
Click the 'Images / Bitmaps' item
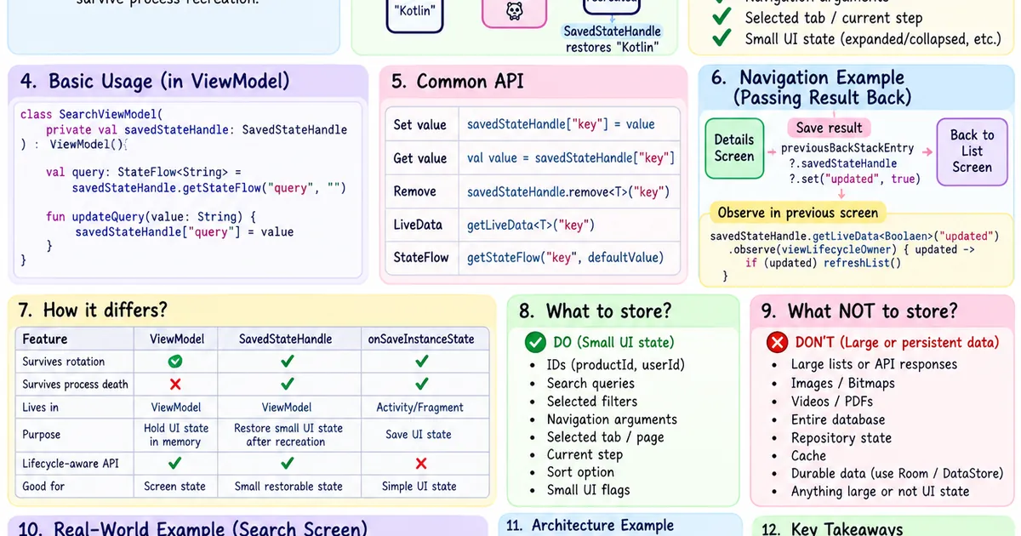tap(842, 383)
